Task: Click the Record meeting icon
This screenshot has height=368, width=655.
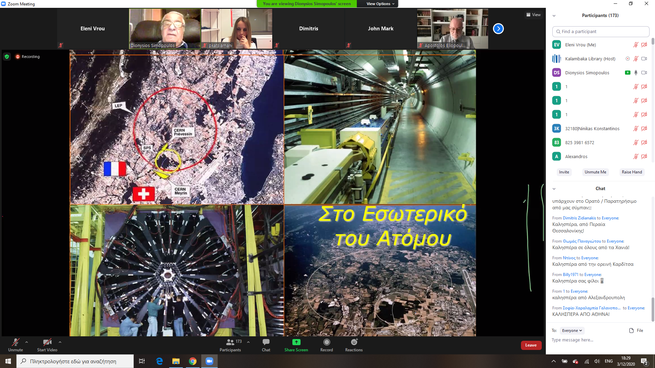Action: coord(326,342)
